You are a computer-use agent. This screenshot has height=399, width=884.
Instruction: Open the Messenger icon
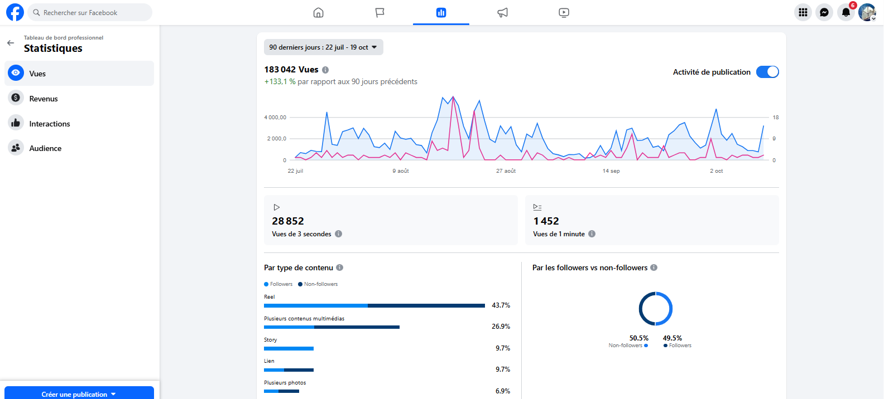824,12
